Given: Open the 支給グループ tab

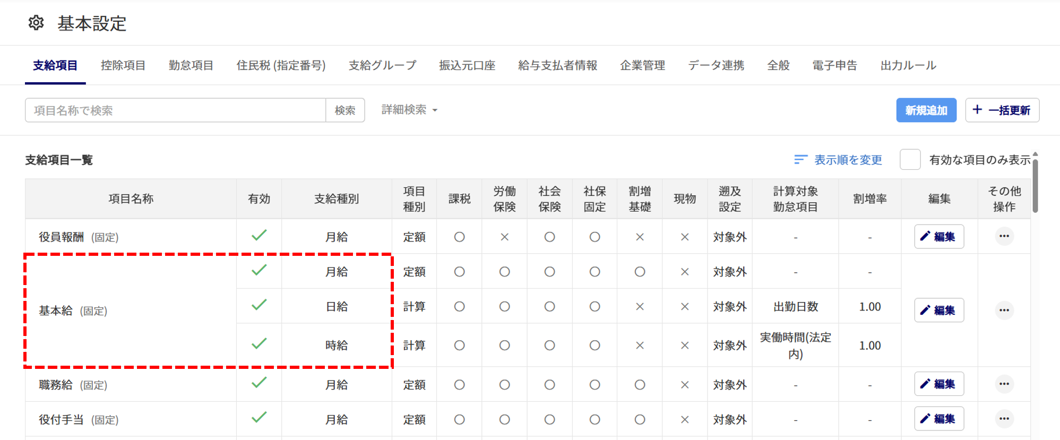Looking at the screenshot, I should [x=382, y=65].
